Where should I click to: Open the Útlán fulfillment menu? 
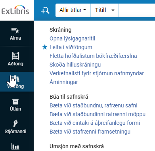tap(15, 105)
